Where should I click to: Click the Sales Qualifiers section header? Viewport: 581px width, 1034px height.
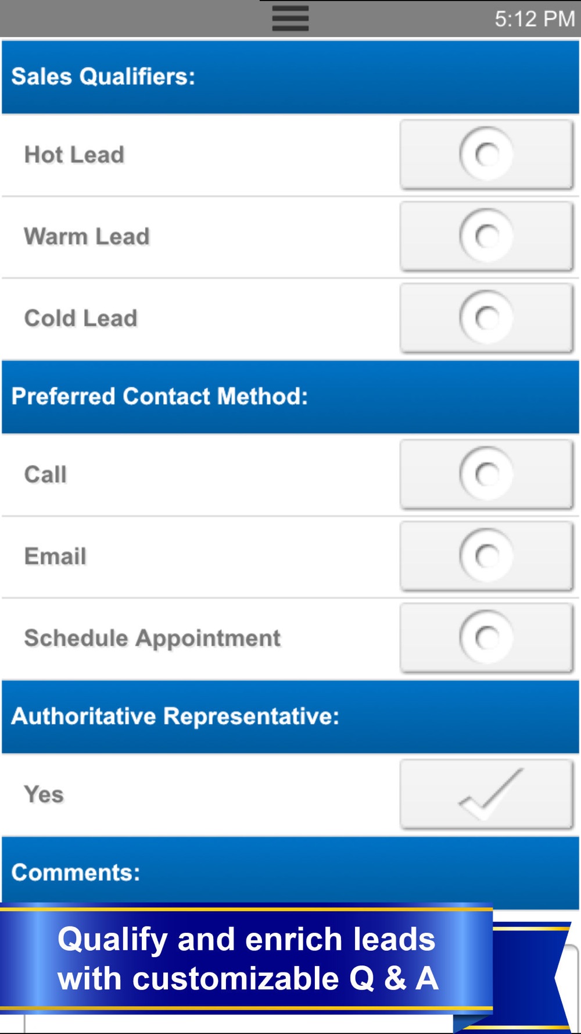point(103,77)
